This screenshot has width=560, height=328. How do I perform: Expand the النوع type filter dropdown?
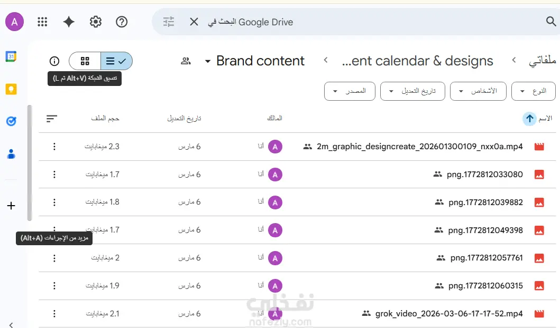[x=534, y=91]
